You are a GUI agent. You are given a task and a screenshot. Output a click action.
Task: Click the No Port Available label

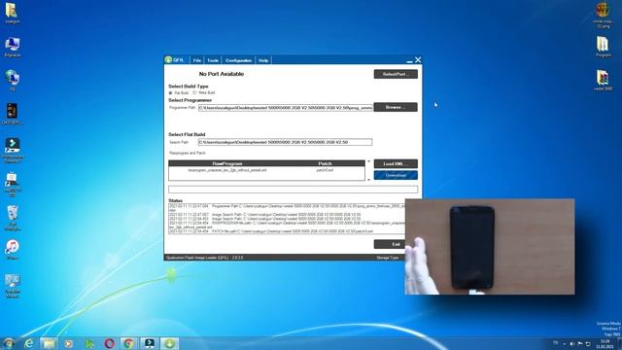coord(222,74)
